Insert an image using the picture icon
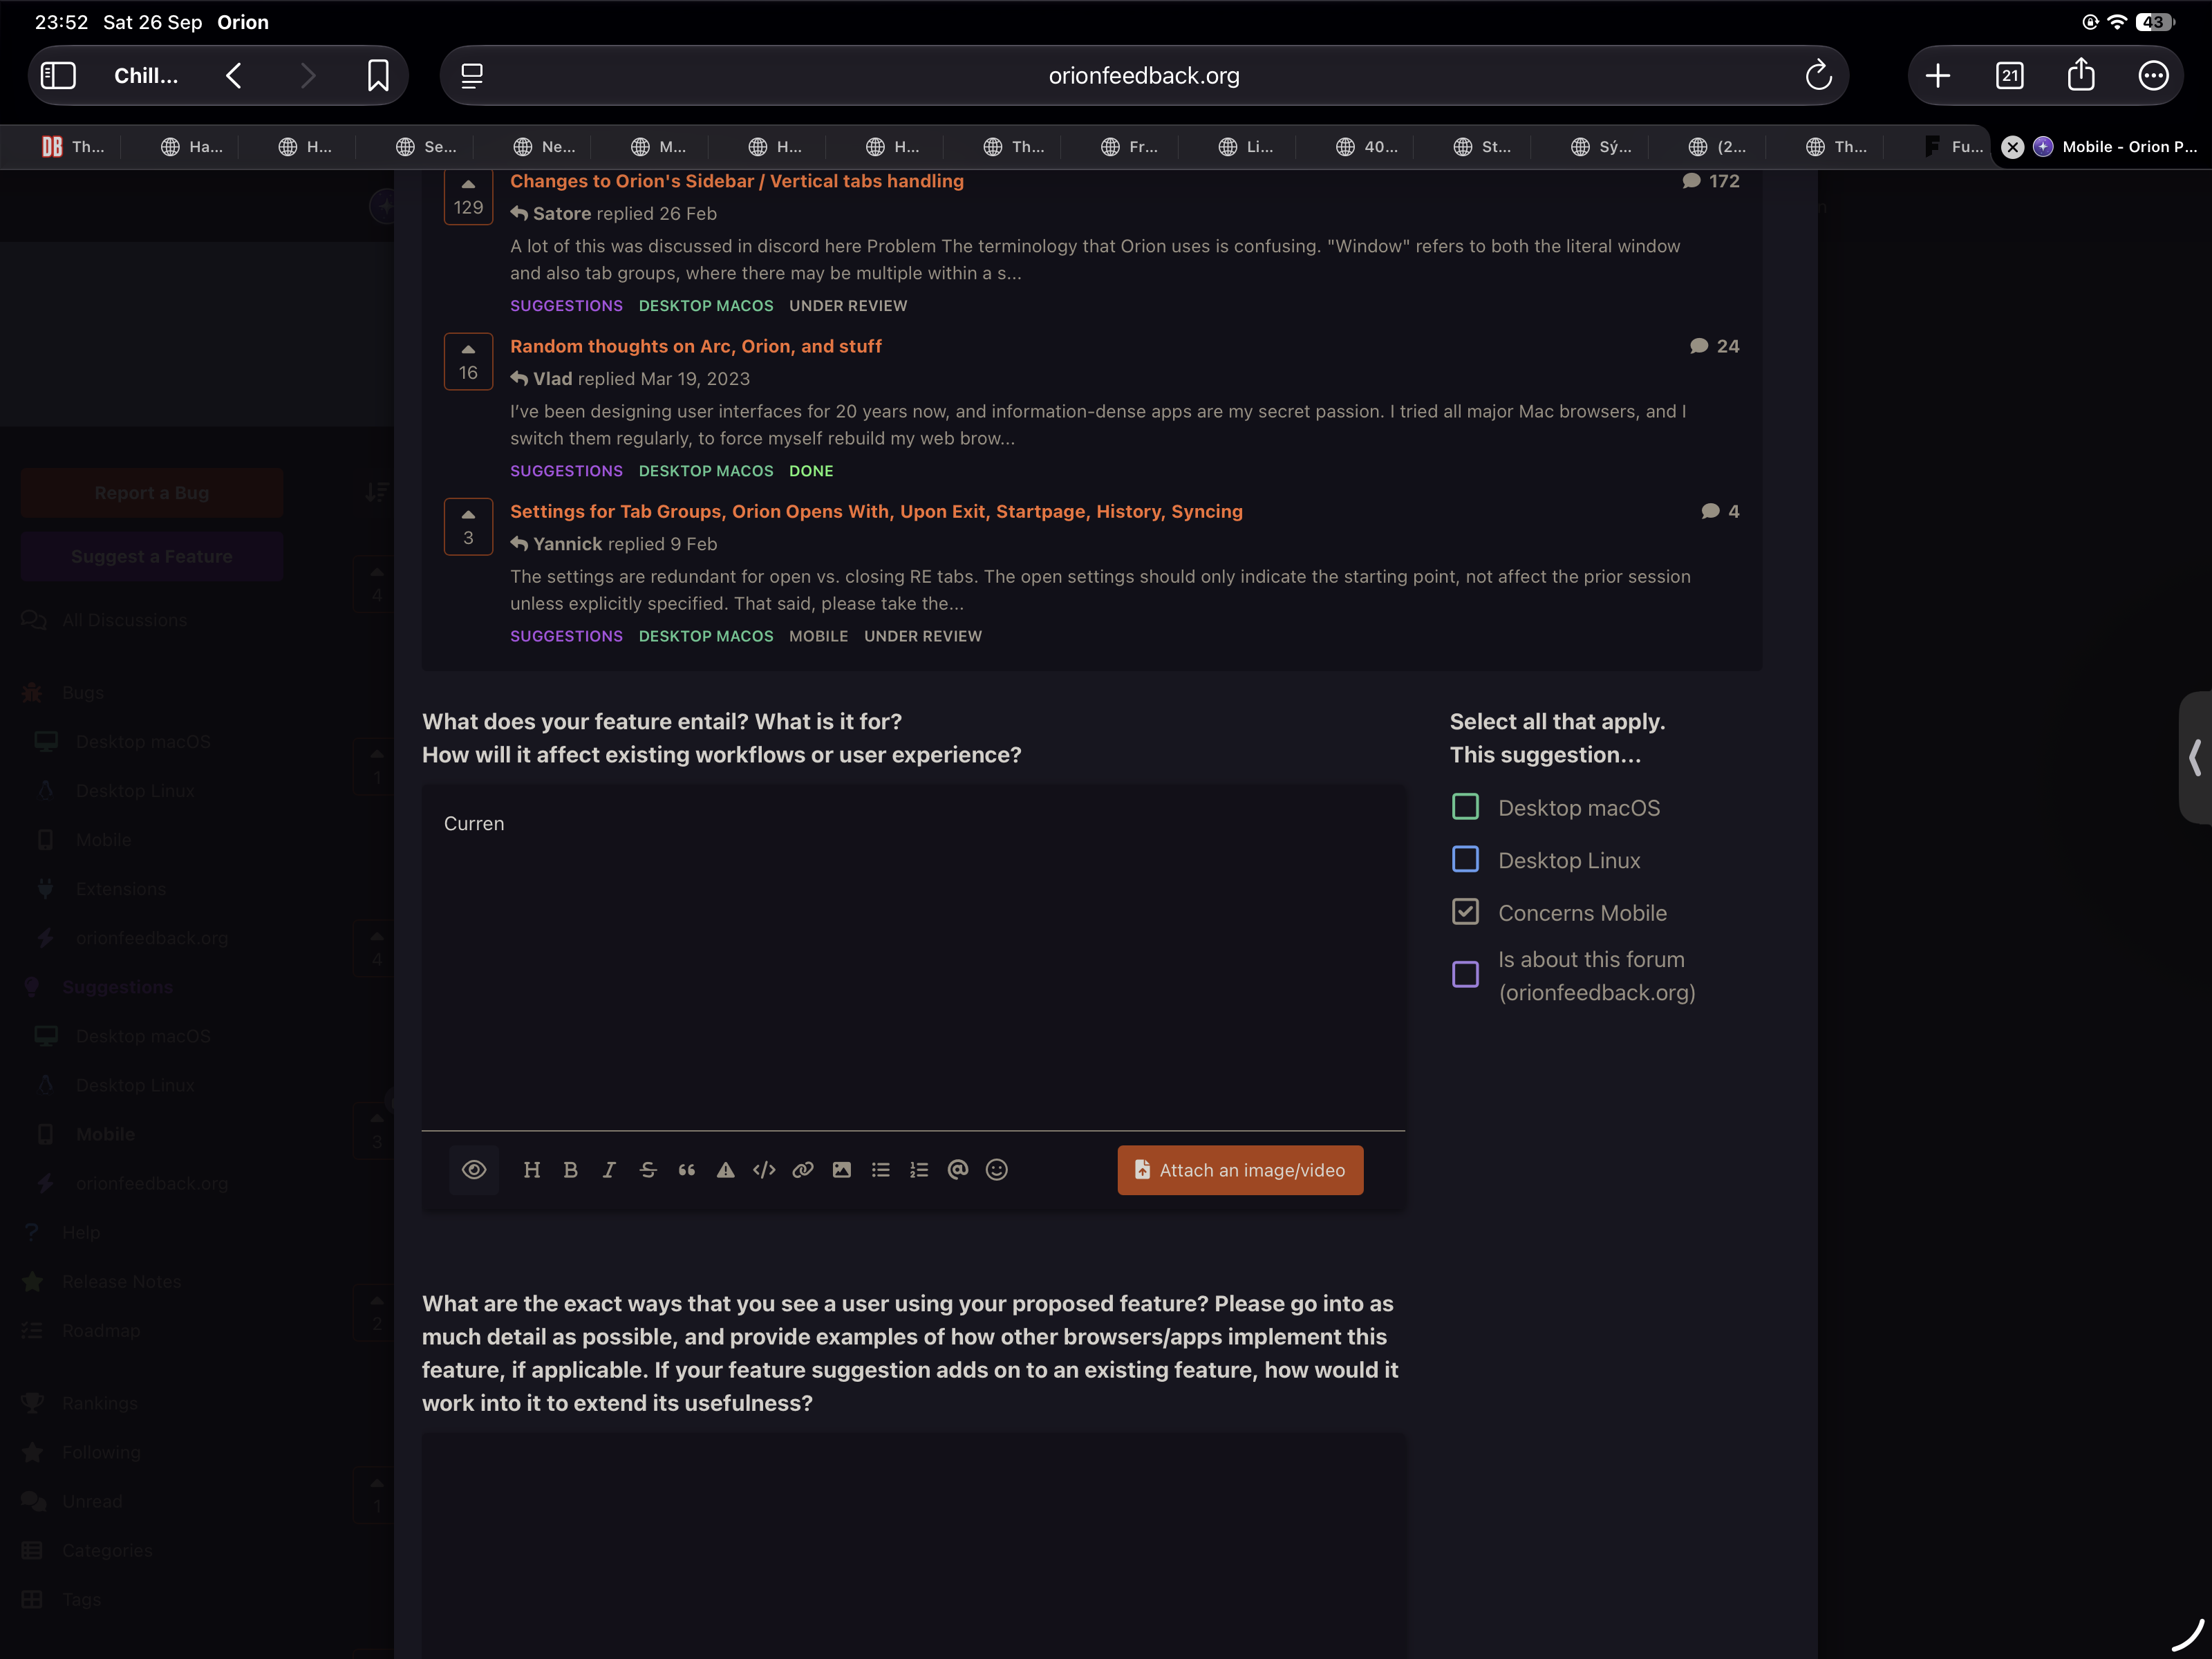The width and height of the screenshot is (2212, 1659). (x=842, y=1170)
